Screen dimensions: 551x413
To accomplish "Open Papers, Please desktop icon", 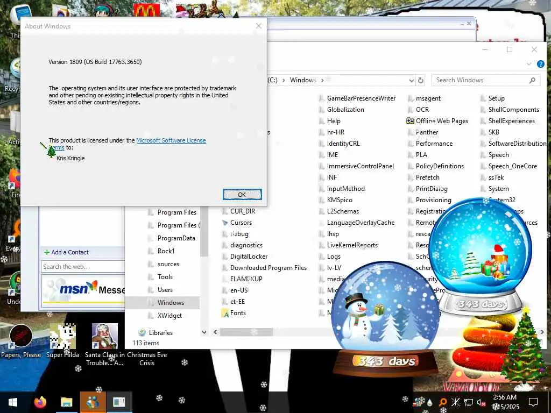I will tap(21, 341).
